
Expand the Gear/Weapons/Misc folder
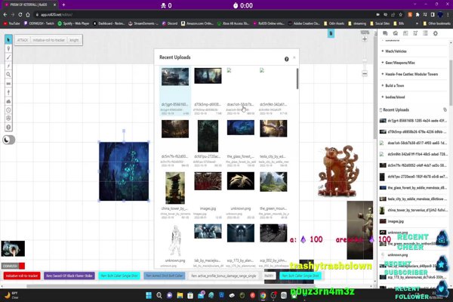tap(399, 63)
